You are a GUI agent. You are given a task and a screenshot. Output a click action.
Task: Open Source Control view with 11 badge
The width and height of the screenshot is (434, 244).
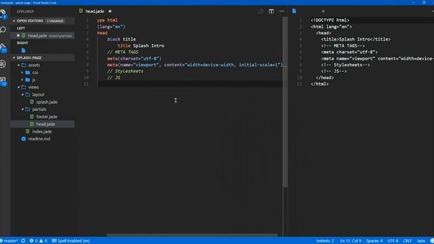[3, 48]
